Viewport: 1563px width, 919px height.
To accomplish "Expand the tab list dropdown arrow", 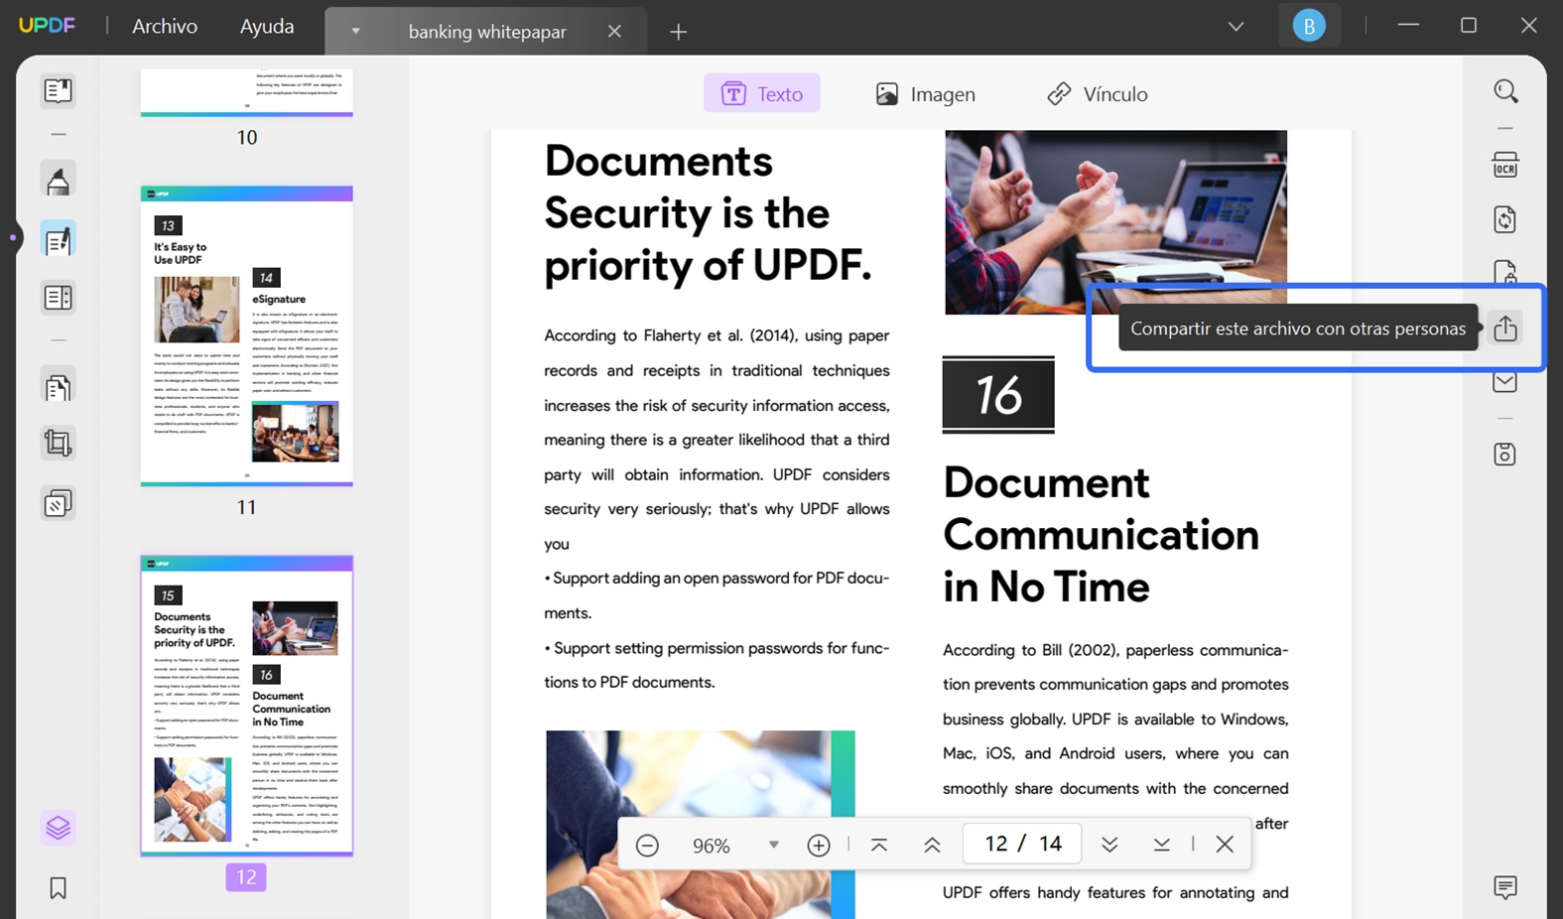I will point(355,31).
